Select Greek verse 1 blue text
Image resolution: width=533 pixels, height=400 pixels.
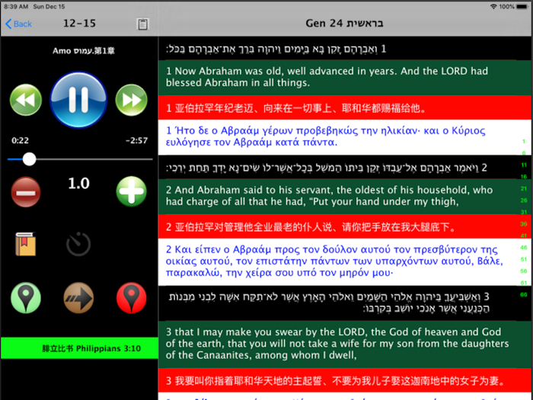pyautogui.click(x=345, y=137)
